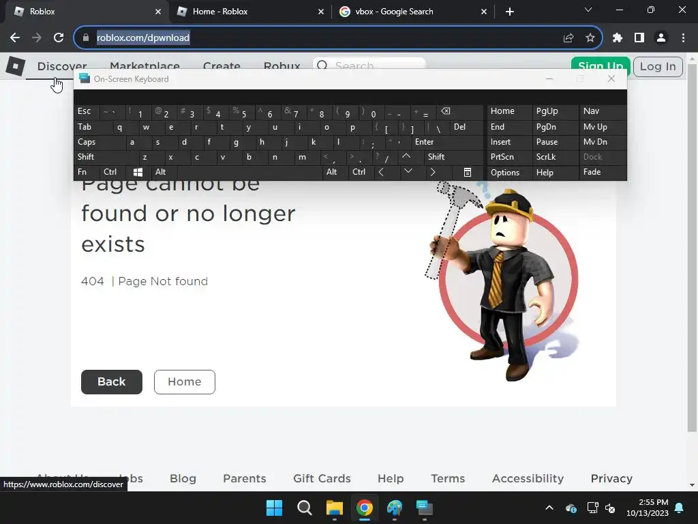698x524 pixels.
Task: Open the Chrome three-dot menu
Action: click(683, 38)
